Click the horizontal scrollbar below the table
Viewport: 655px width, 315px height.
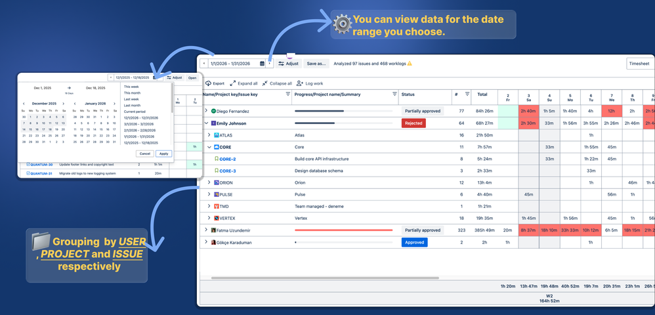[x=325, y=278]
